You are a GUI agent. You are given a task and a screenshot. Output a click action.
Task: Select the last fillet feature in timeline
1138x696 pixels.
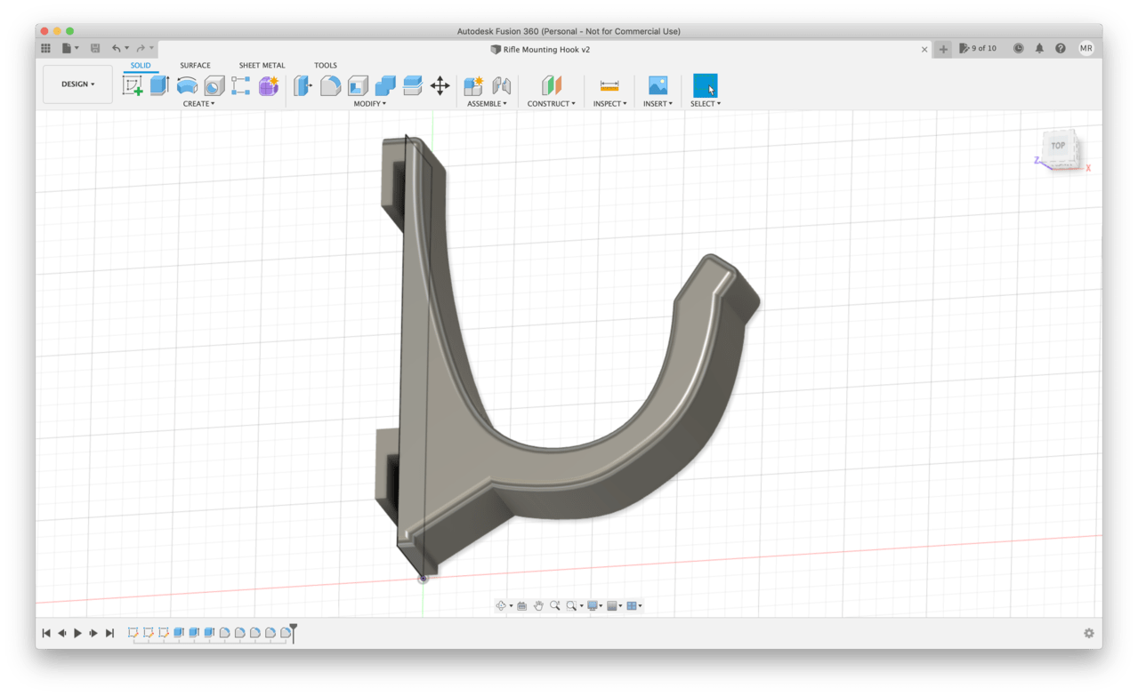[x=285, y=633]
